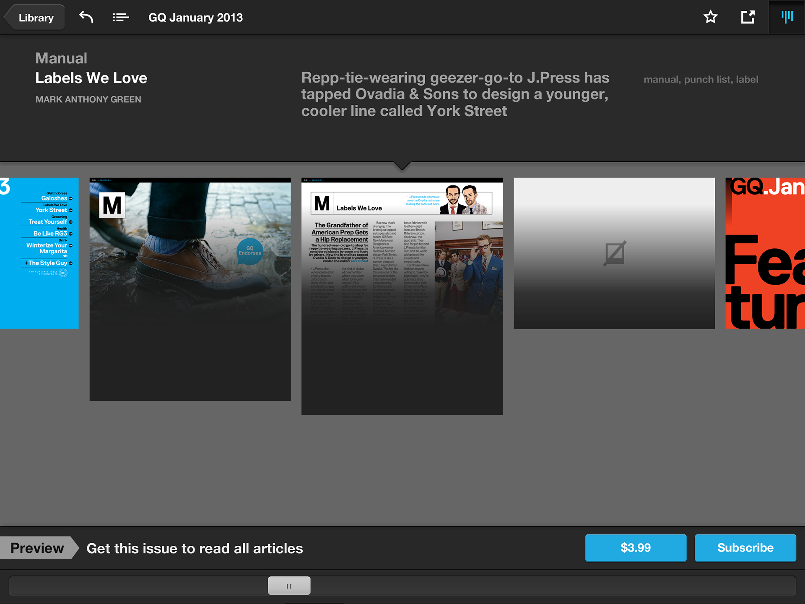Image resolution: width=805 pixels, height=604 pixels.
Task: Select Winterize Your Margarita contents entry
Action: coord(47,248)
